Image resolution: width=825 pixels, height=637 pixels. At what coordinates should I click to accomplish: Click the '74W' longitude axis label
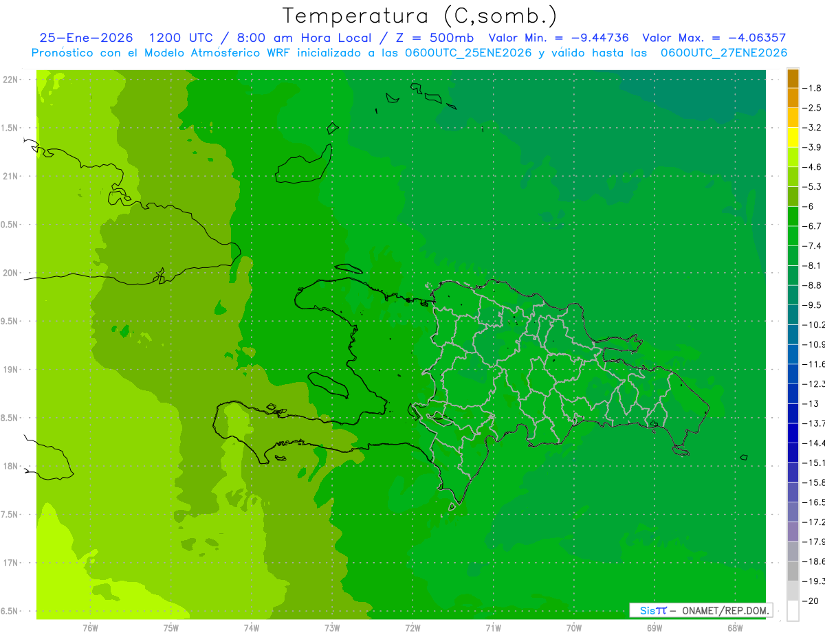(252, 628)
